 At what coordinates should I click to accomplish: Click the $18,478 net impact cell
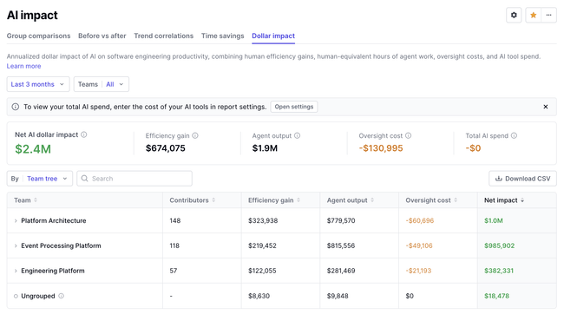pos(496,296)
